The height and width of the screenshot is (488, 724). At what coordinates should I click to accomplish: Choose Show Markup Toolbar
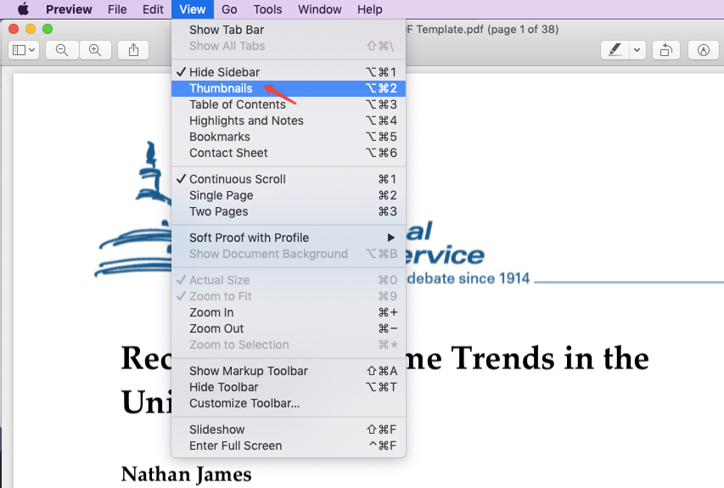288,371
